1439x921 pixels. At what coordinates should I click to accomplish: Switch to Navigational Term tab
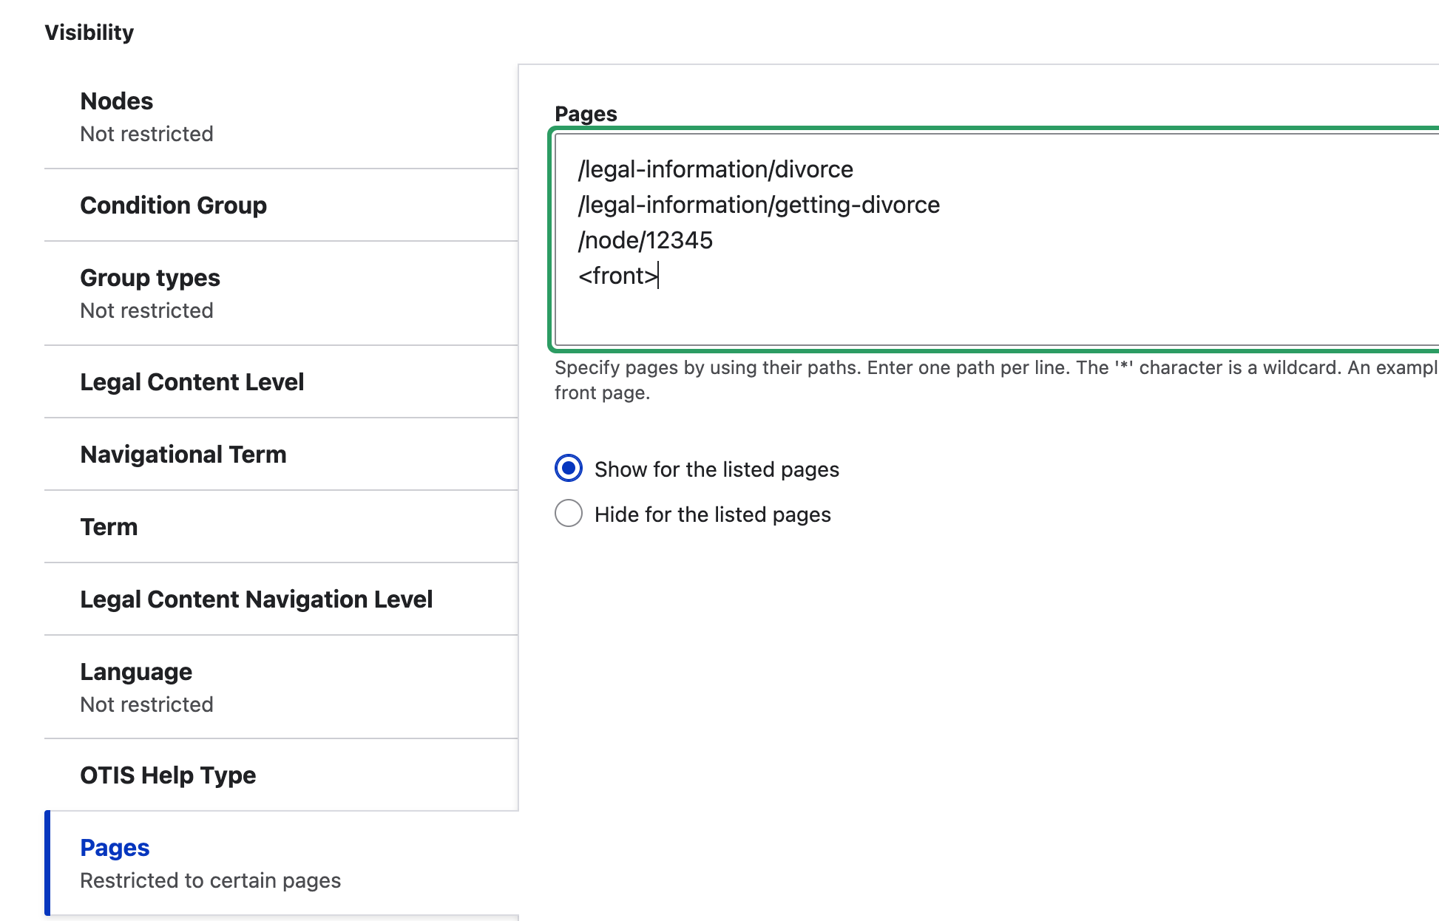(x=281, y=455)
